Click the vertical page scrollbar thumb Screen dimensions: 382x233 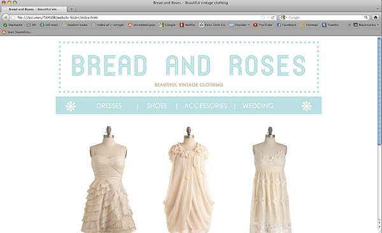tap(379, 92)
